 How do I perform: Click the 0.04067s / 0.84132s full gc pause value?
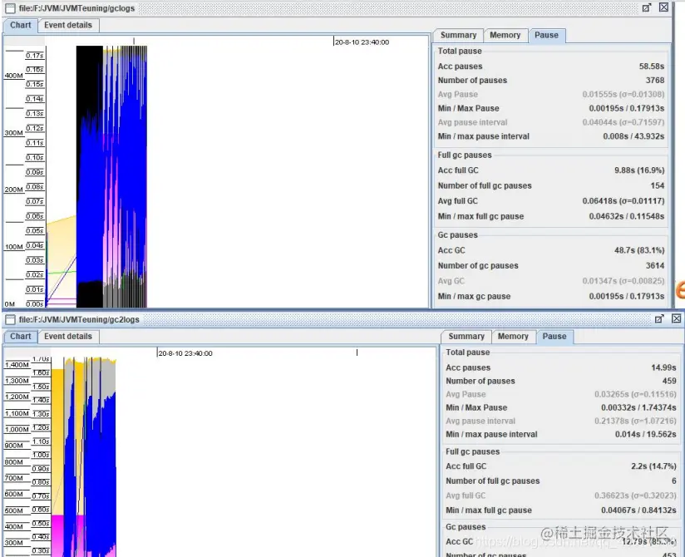638,510
